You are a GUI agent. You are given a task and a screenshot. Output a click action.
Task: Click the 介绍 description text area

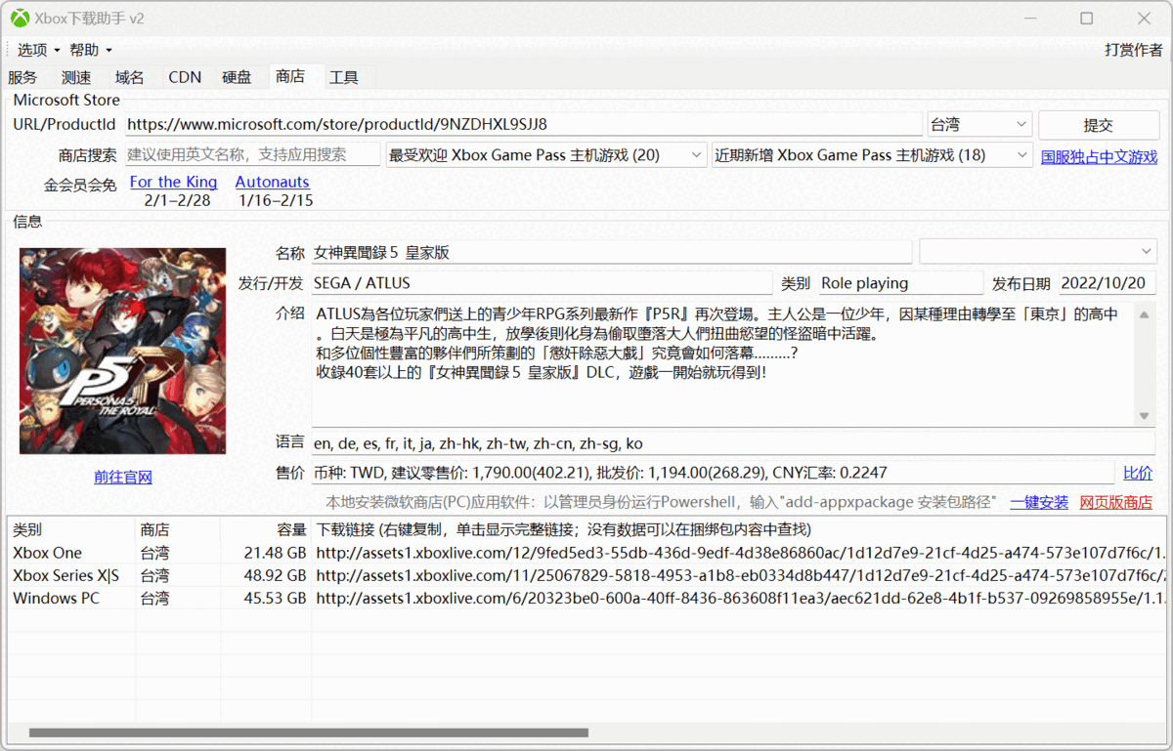pos(723,363)
